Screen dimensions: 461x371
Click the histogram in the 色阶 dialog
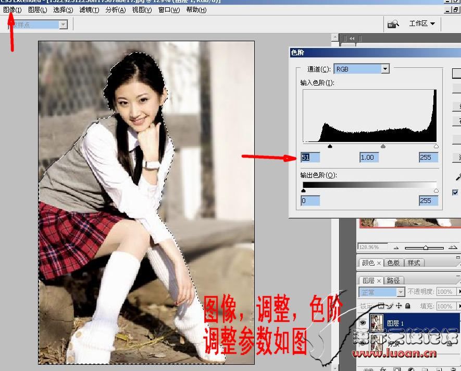[369, 116]
